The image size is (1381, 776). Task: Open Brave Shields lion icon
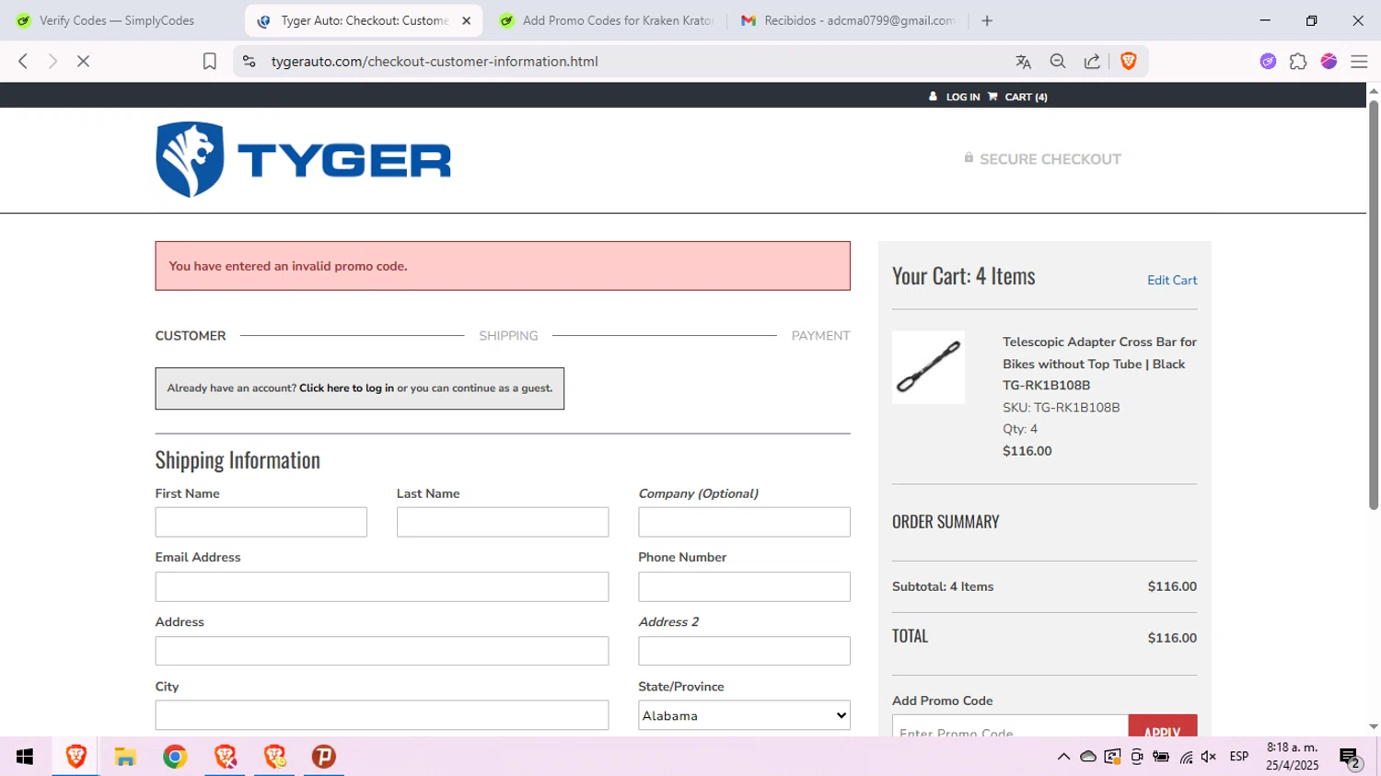(x=1129, y=61)
